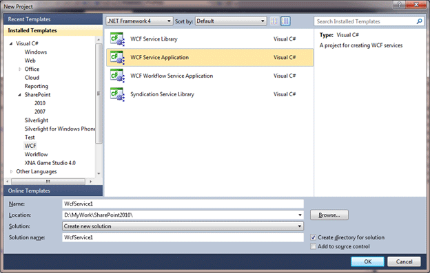Open the Recent Templates section
This screenshot has width=430, height=273.
click(x=53, y=19)
